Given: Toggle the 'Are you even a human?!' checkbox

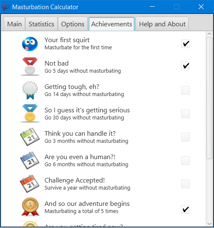Looking at the screenshot, I should point(185,160).
